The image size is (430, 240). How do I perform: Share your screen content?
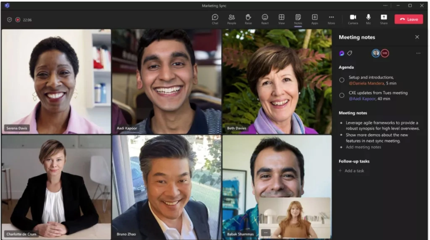tap(384, 19)
